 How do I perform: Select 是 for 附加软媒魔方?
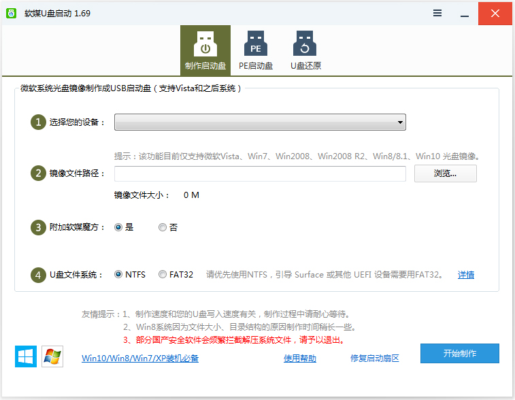click(124, 227)
